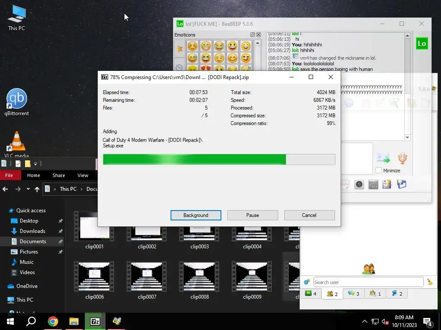Open Home ribbon tab in File Explorer
Screen dimensions: 441x330
[x=34, y=175]
